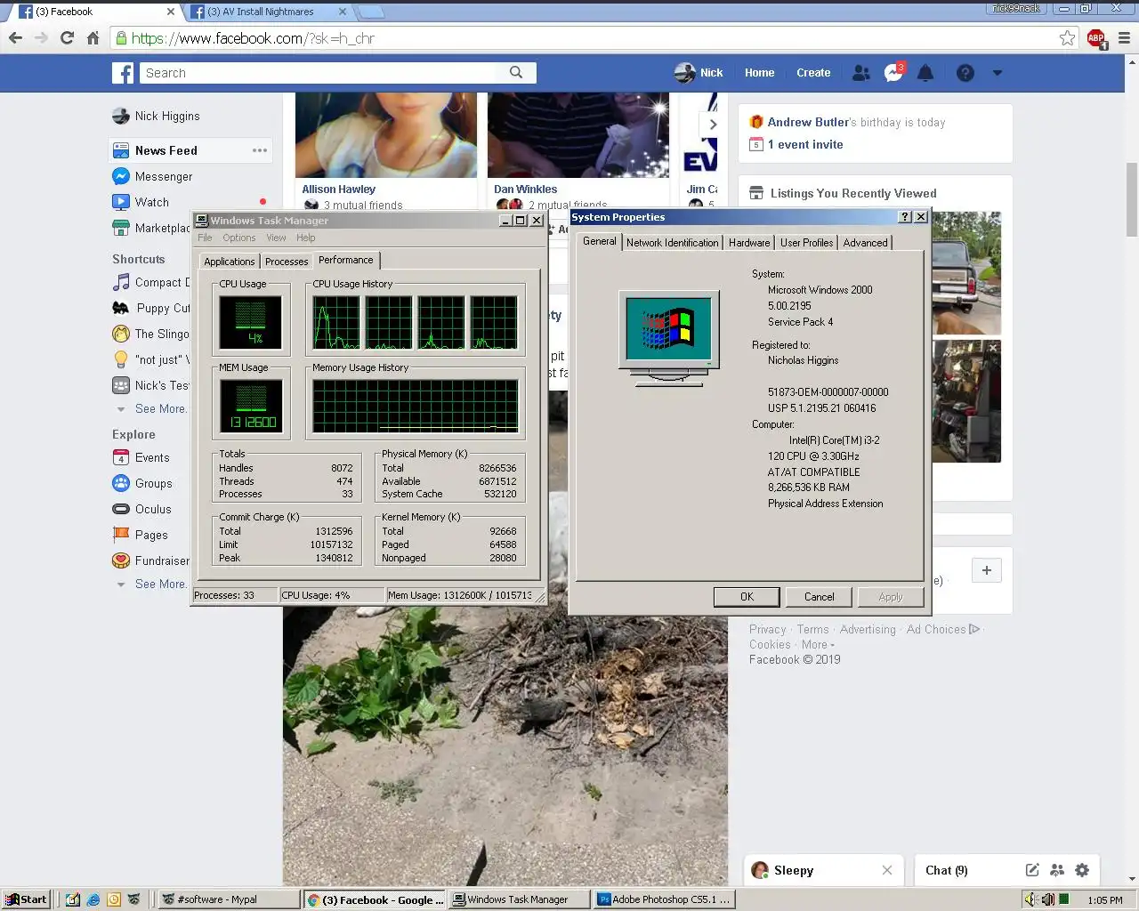Click the Facebook logo in the header

[123, 73]
